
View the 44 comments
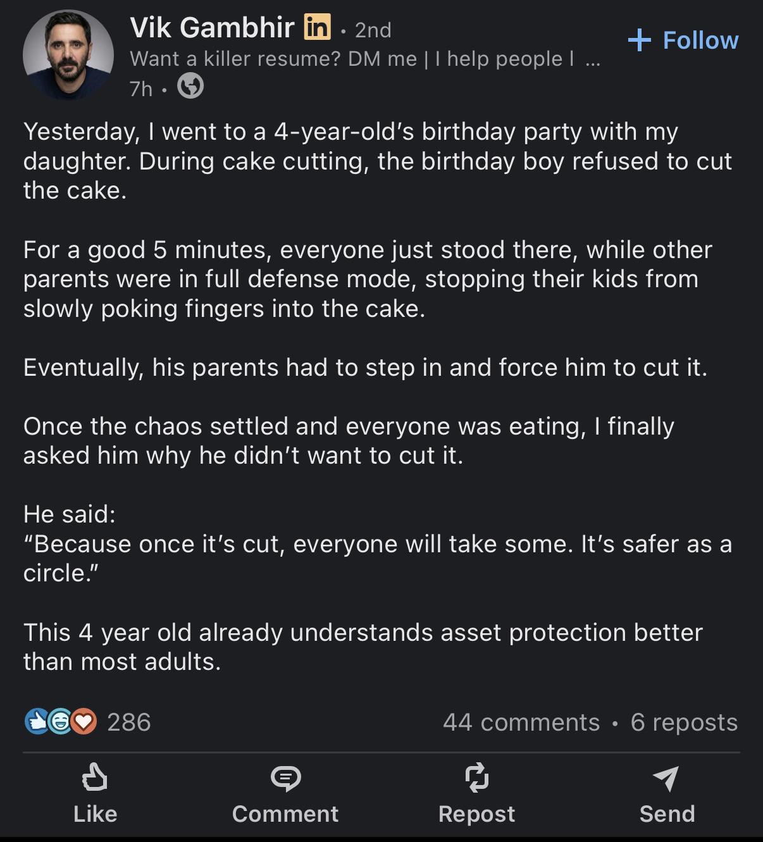(x=521, y=722)
